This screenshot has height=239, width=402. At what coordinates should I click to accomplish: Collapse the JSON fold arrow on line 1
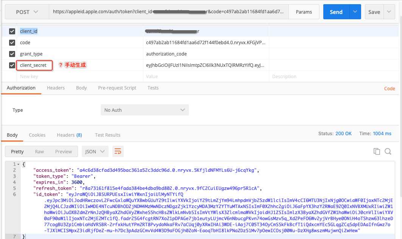point(19,164)
